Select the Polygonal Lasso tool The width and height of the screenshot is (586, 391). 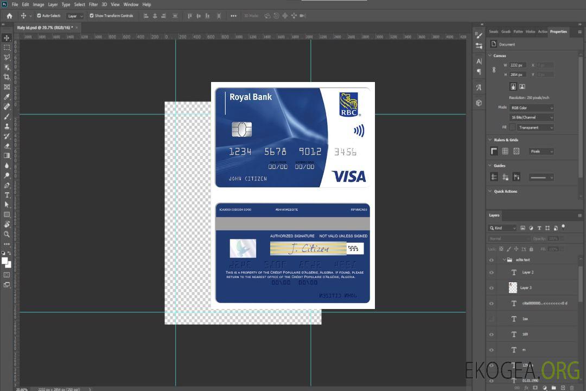point(7,57)
